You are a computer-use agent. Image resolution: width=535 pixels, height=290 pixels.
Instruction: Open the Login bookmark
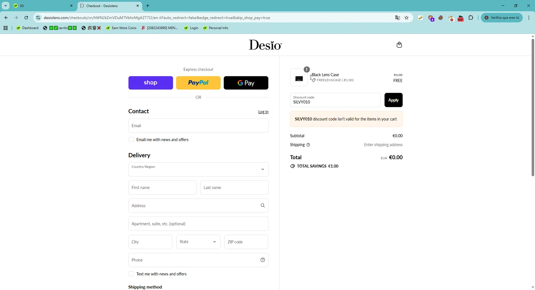click(x=191, y=28)
